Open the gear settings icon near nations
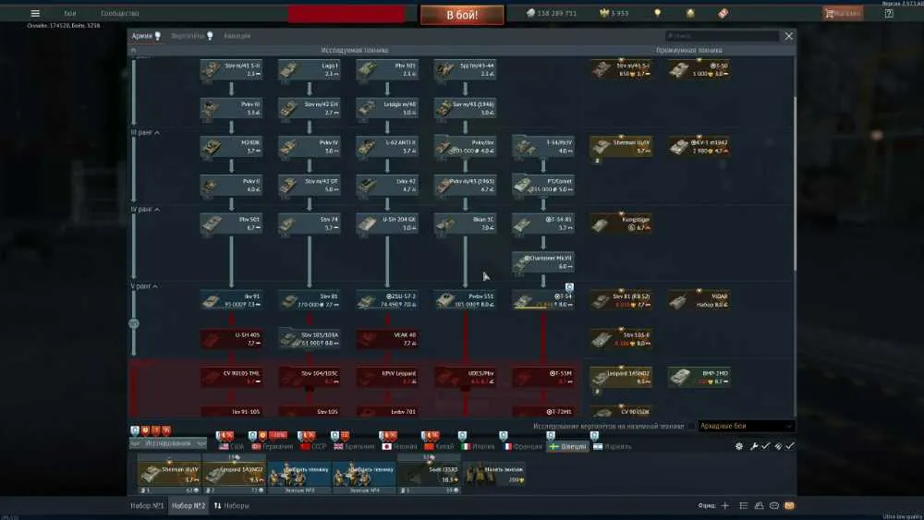Image resolution: width=924 pixels, height=520 pixels. click(x=739, y=446)
